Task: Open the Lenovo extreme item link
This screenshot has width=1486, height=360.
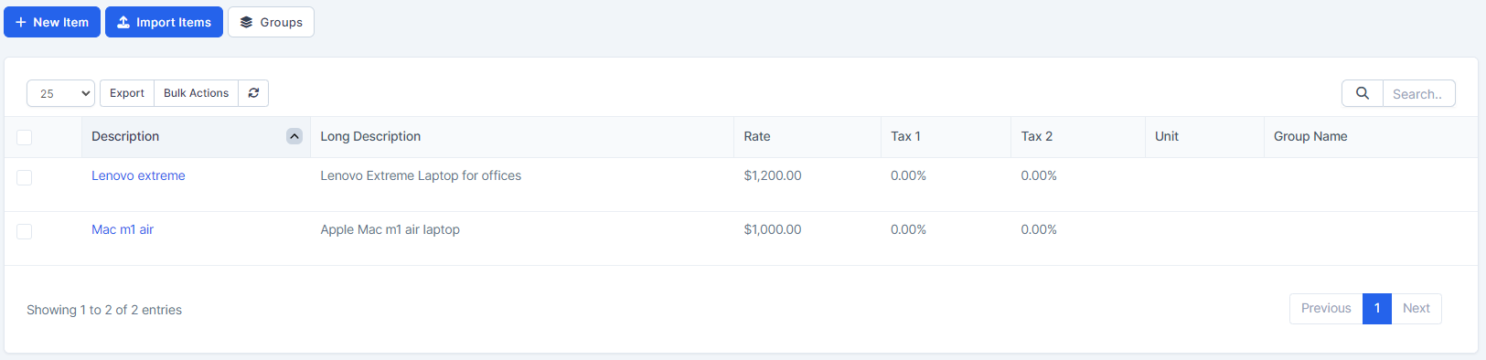Action: (x=138, y=175)
